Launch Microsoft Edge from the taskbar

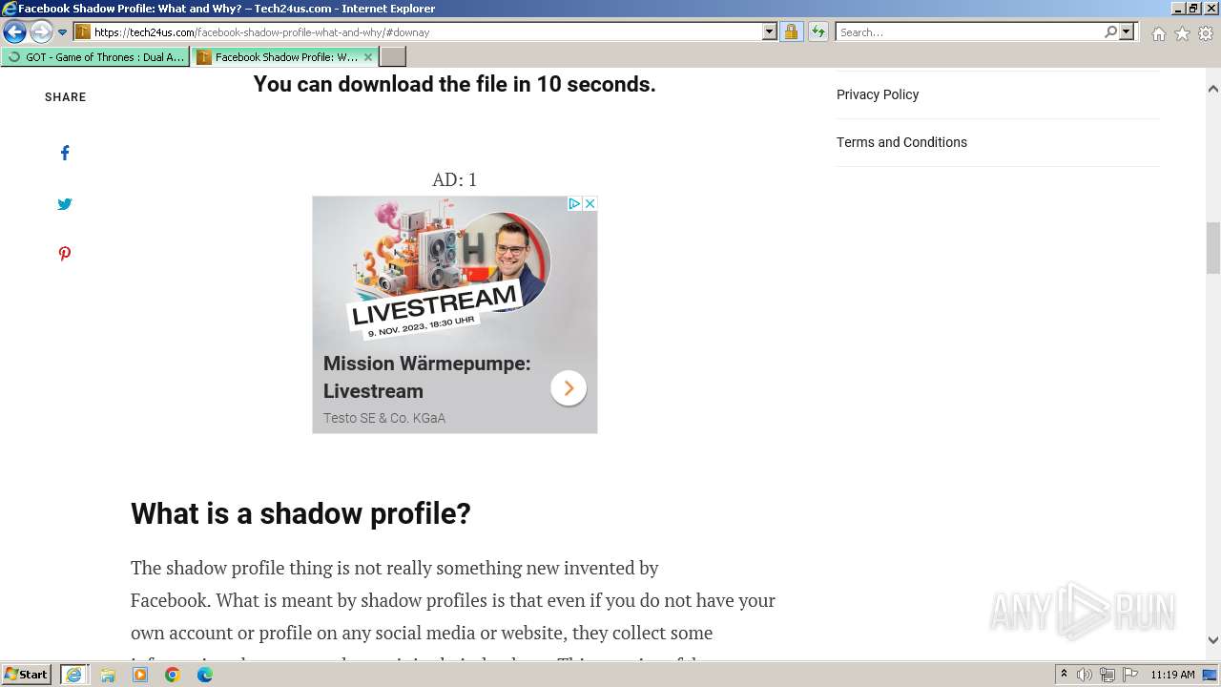tap(205, 675)
